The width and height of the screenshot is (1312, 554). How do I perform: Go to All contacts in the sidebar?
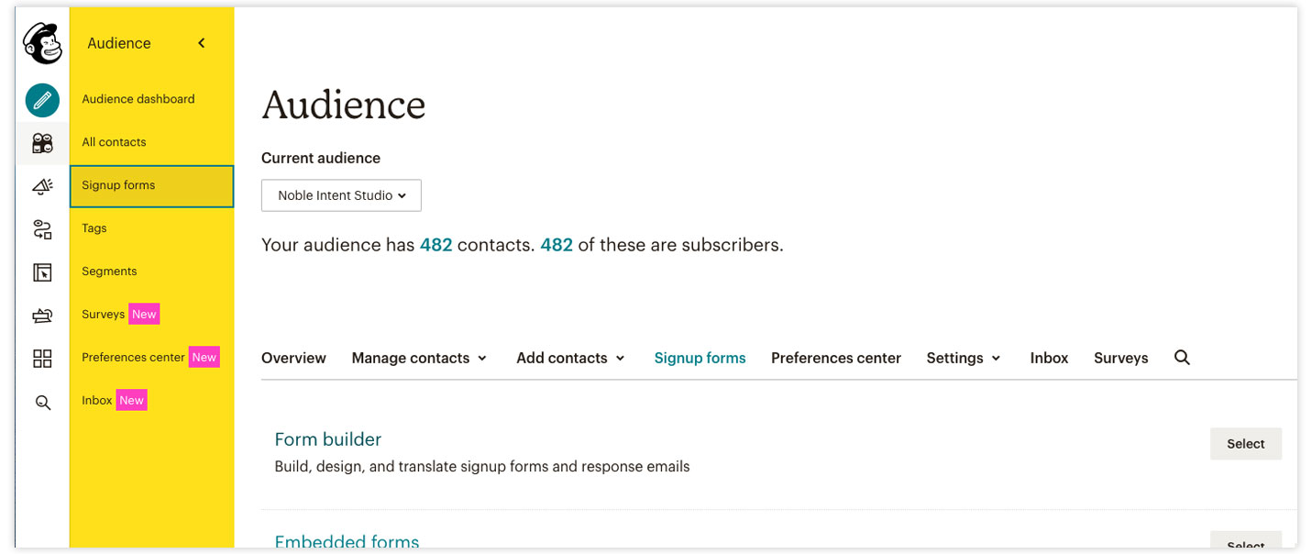[x=114, y=142]
